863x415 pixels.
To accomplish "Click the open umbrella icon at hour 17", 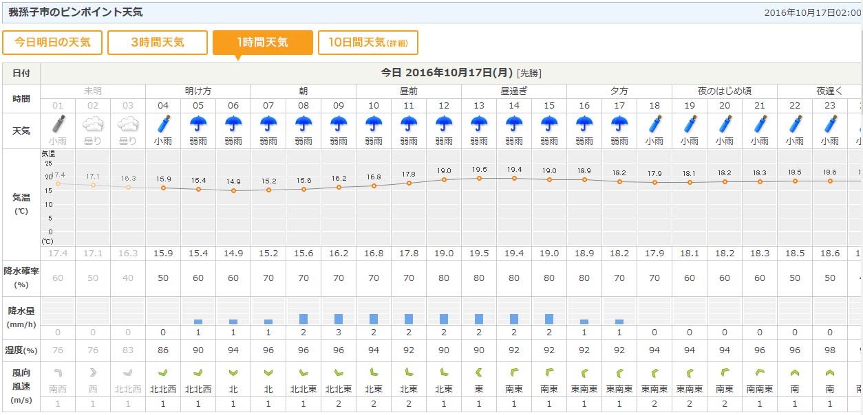I will click(619, 124).
